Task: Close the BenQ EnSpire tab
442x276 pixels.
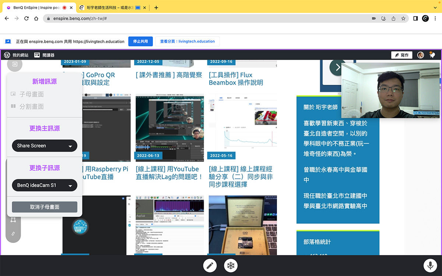Action: (x=71, y=7)
